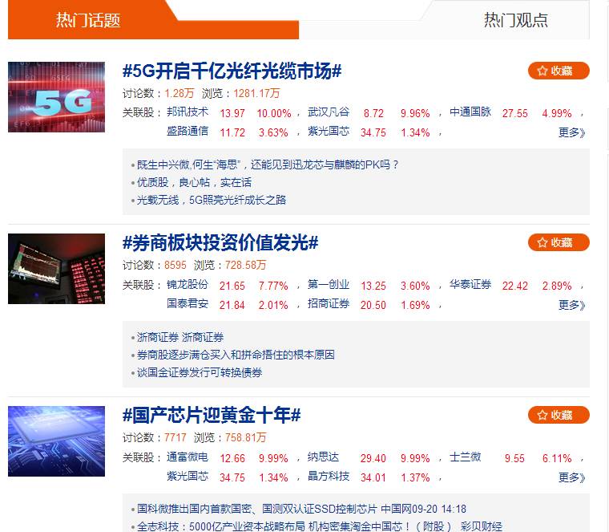
Task: Show 更多 related stocks for 国产芯片 topic
Action: click(x=571, y=477)
